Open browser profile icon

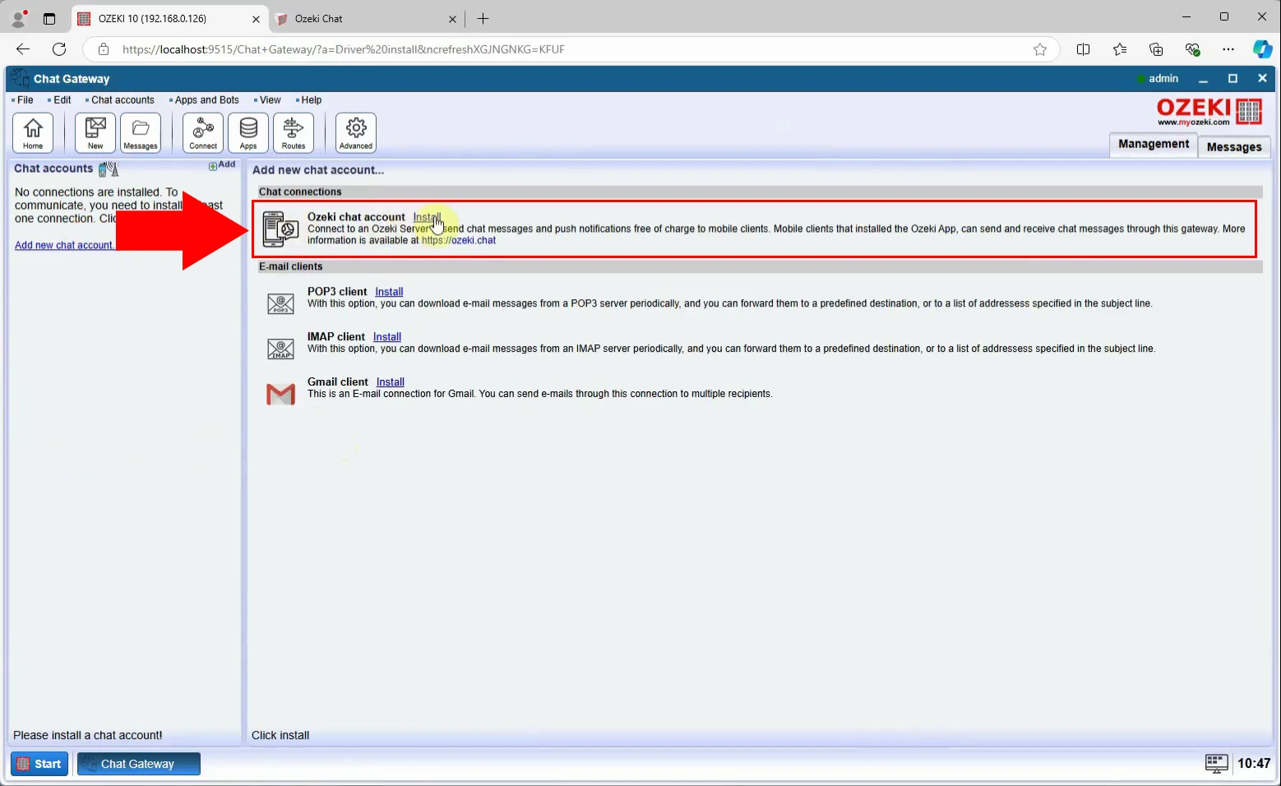pos(18,18)
